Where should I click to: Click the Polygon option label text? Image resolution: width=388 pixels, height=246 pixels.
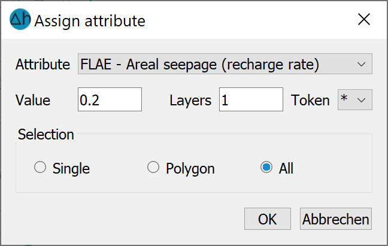click(190, 169)
